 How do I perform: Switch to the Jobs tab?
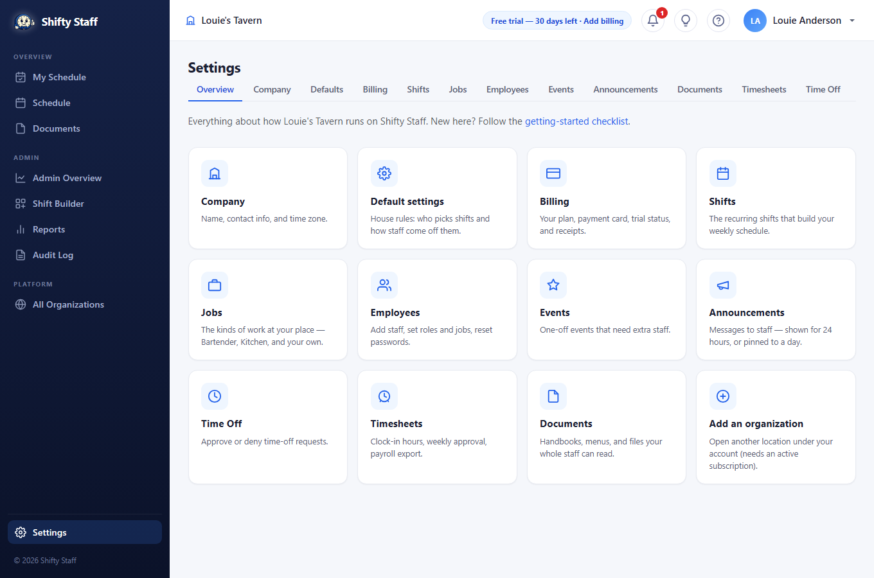click(458, 89)
